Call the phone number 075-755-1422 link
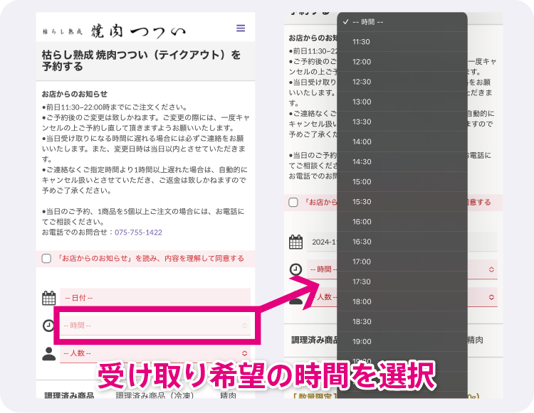Image resolution: width=534 pixels, height=413 pixels. pyautogui.click(x=139, y=232)
